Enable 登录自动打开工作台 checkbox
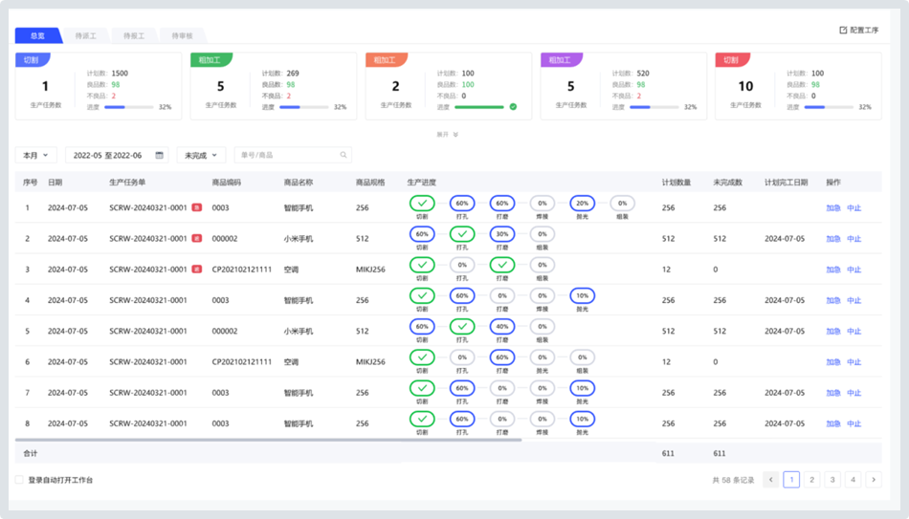This screenshot has height=519, width=909. click(19, 480)
